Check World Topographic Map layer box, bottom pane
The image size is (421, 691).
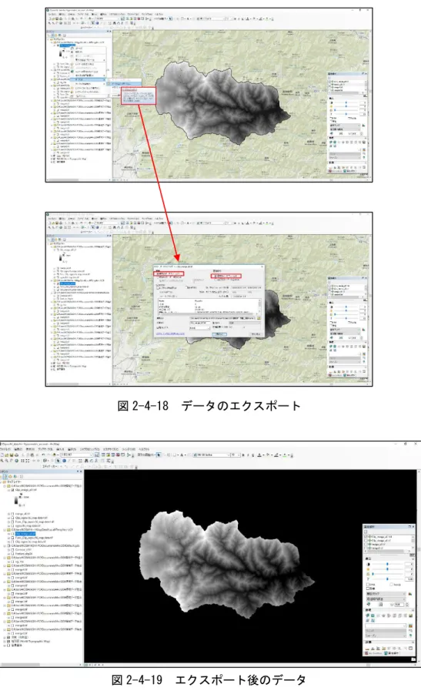pyautogui.click(x=8, y=641)
